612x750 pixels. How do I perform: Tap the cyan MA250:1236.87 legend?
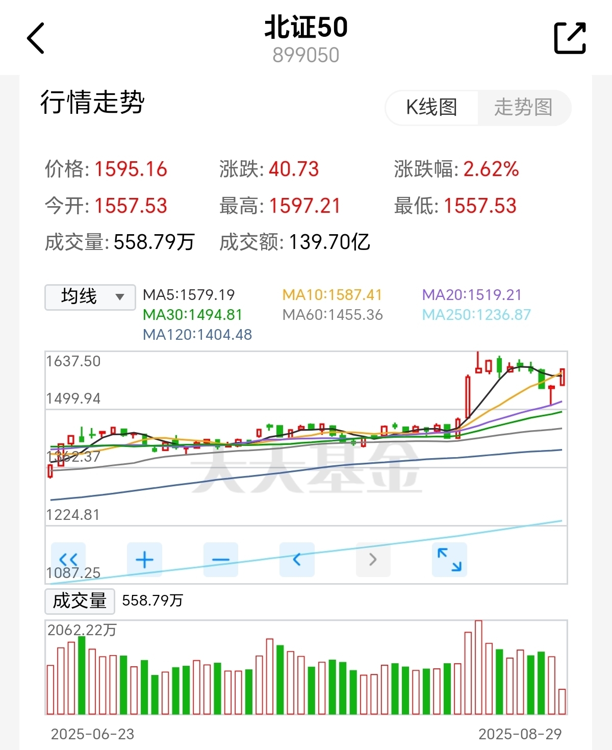(476, 315)
